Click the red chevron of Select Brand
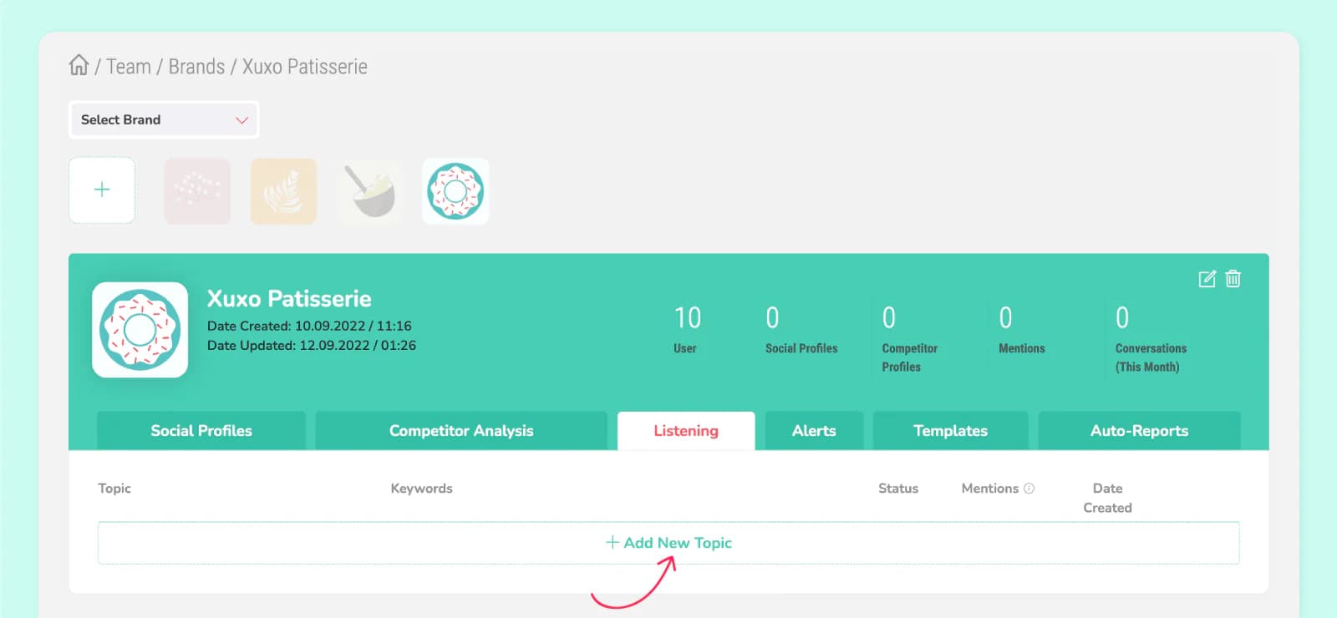The width and height of the screenshot is (1337, 618). point(241,120)
